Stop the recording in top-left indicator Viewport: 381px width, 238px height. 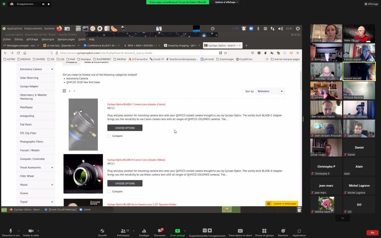tap(49, 4)
